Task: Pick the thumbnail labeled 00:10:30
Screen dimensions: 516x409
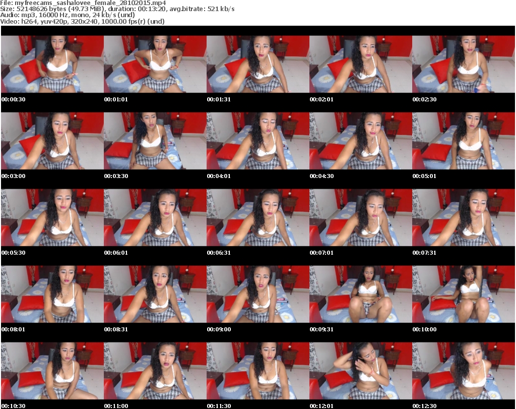Action: pyautogui.click(x=52, y=371)
